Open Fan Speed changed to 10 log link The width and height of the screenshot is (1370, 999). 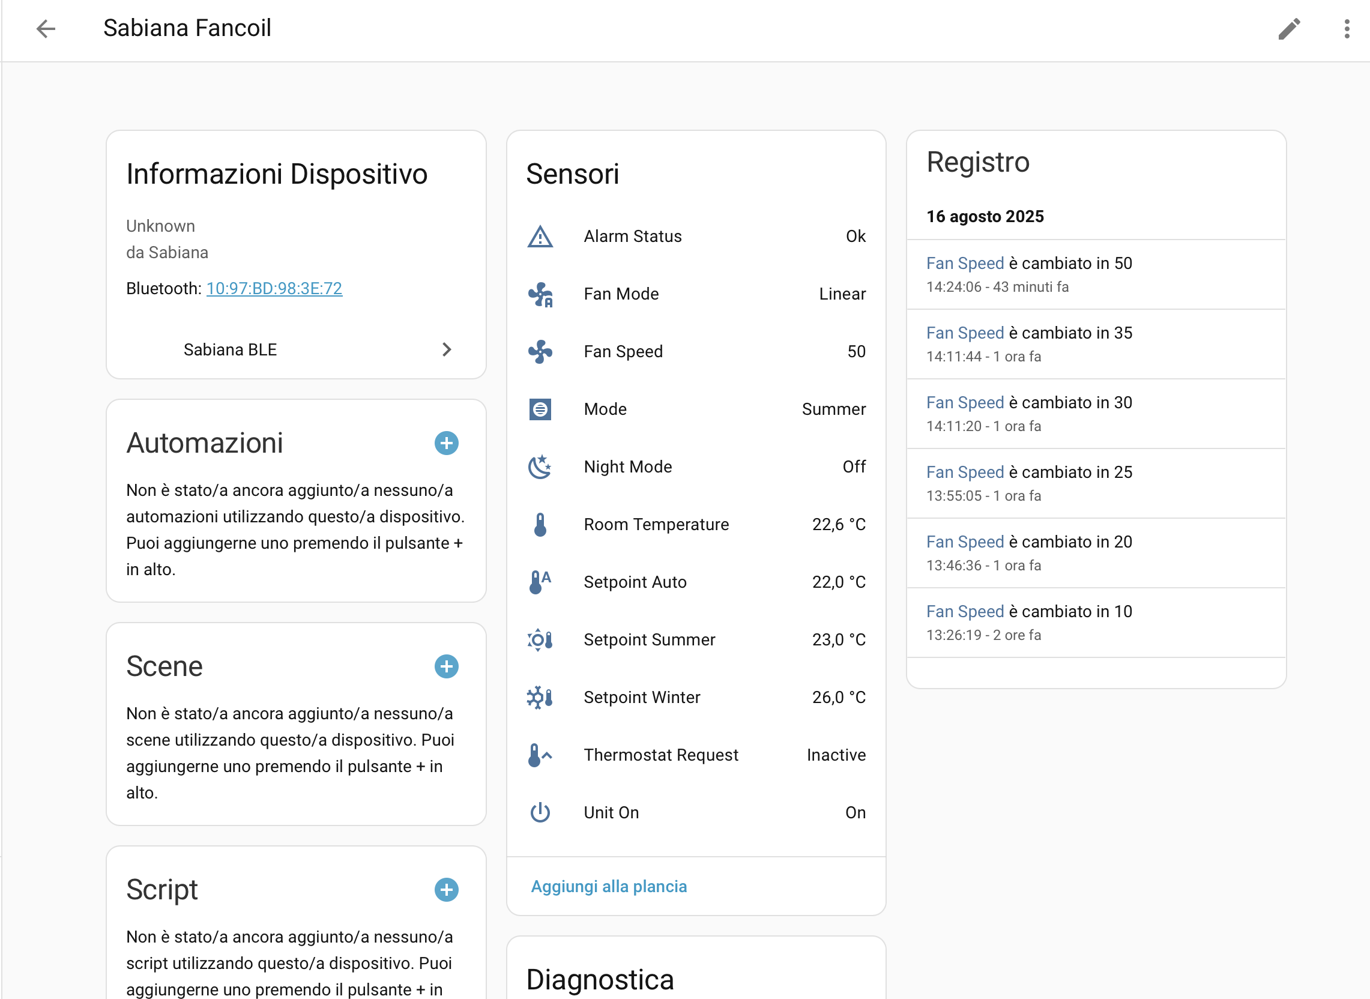click(x=964, y=611)
